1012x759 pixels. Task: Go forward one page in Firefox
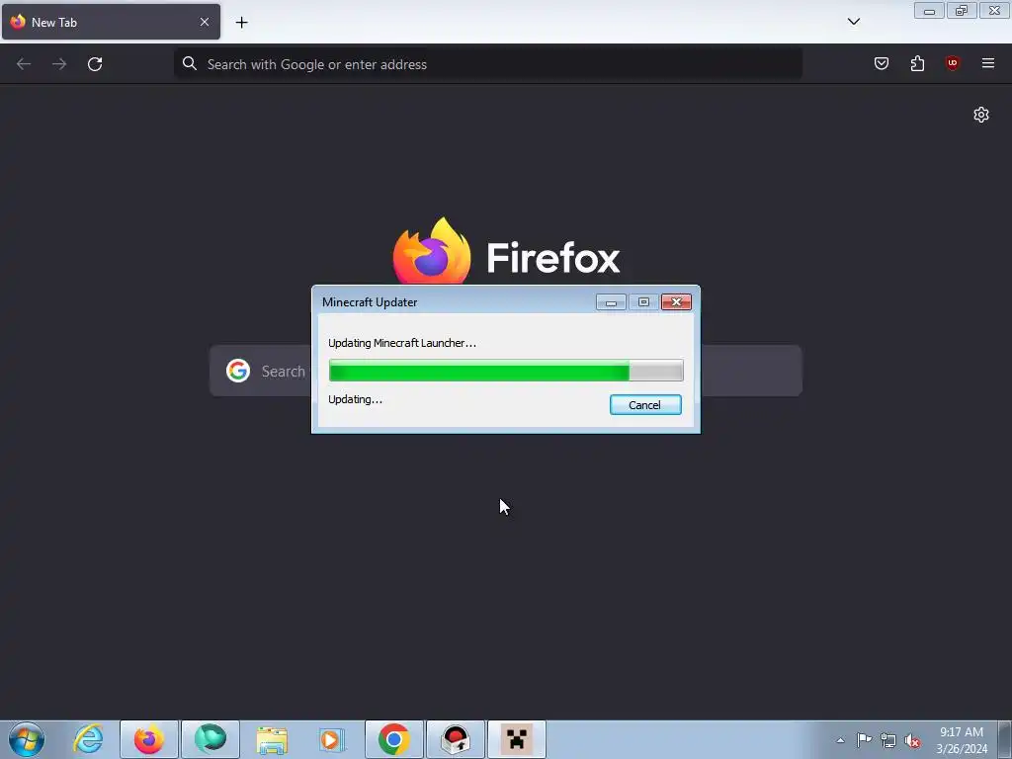pos(59,64)
